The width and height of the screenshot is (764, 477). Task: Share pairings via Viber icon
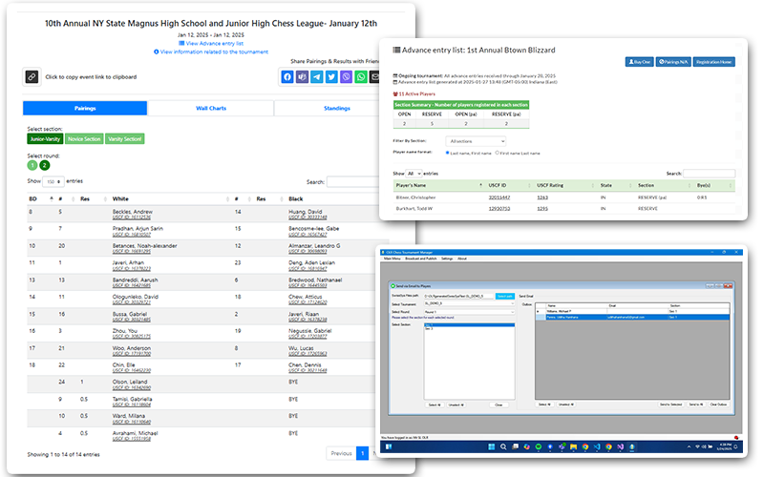(x=346, y=77)
